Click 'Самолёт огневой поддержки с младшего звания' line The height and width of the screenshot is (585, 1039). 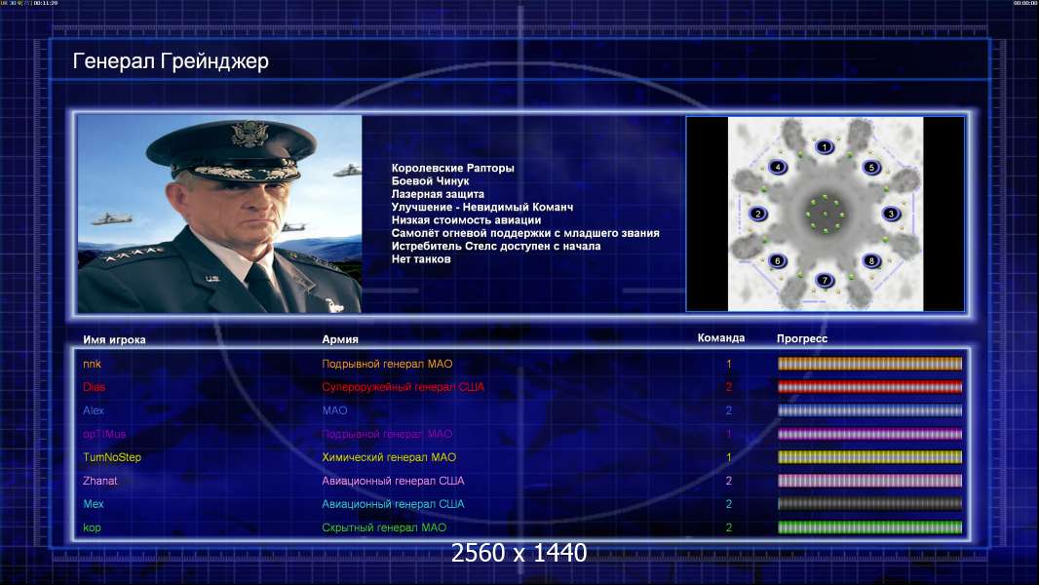click(x=524, y=233)
